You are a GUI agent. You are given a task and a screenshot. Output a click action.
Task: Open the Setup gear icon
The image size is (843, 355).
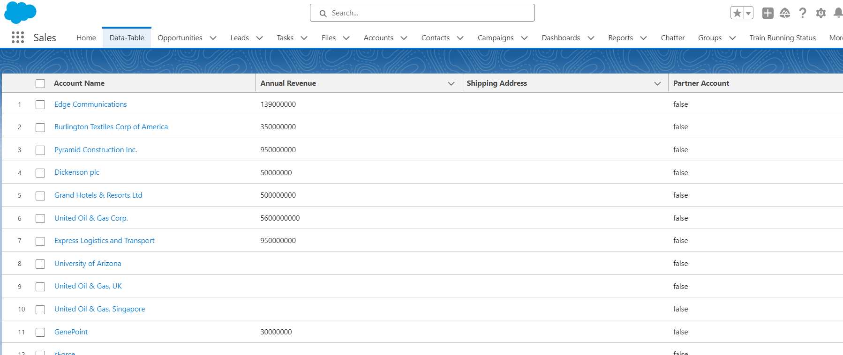821,13
